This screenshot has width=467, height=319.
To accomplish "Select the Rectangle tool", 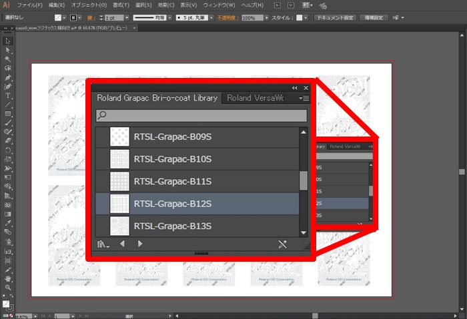I will [x=8, y=114].
